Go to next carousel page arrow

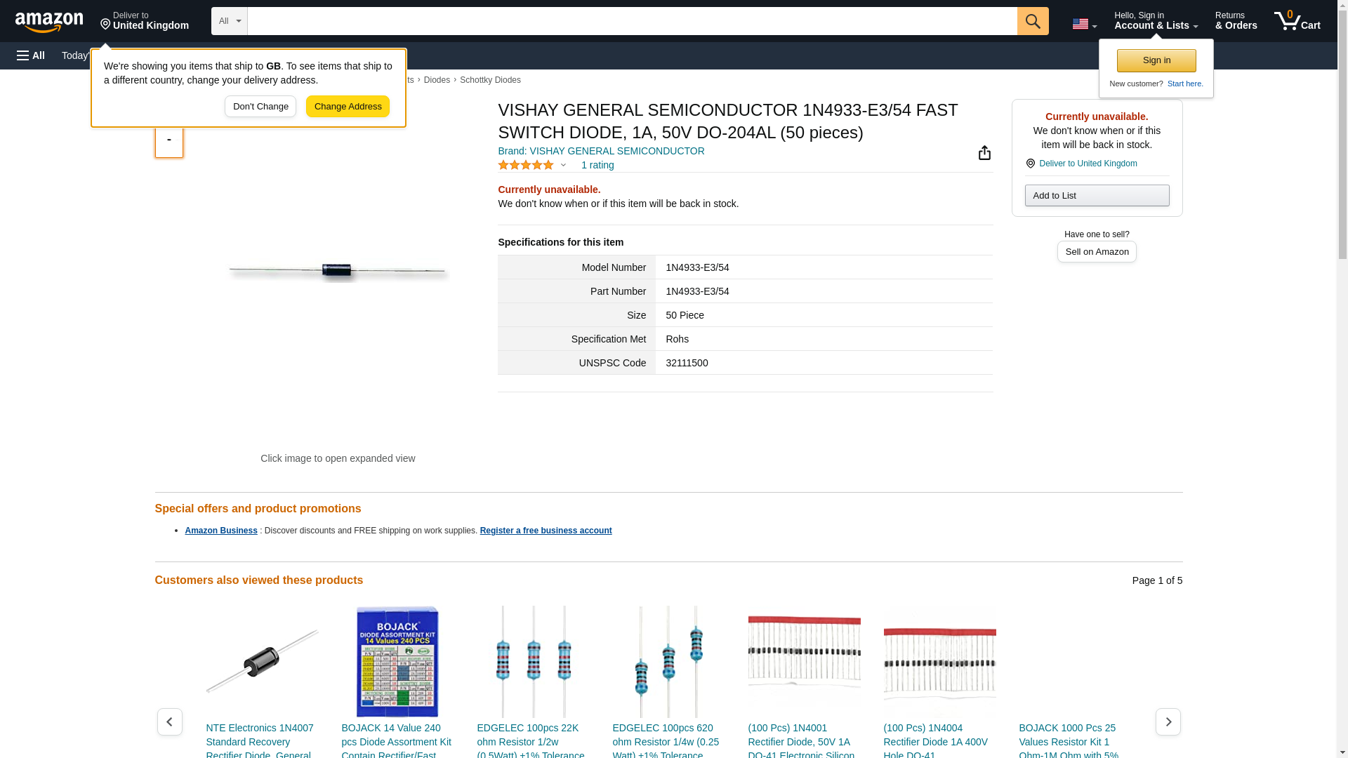pyautogui.click(x=1168, y=722)
